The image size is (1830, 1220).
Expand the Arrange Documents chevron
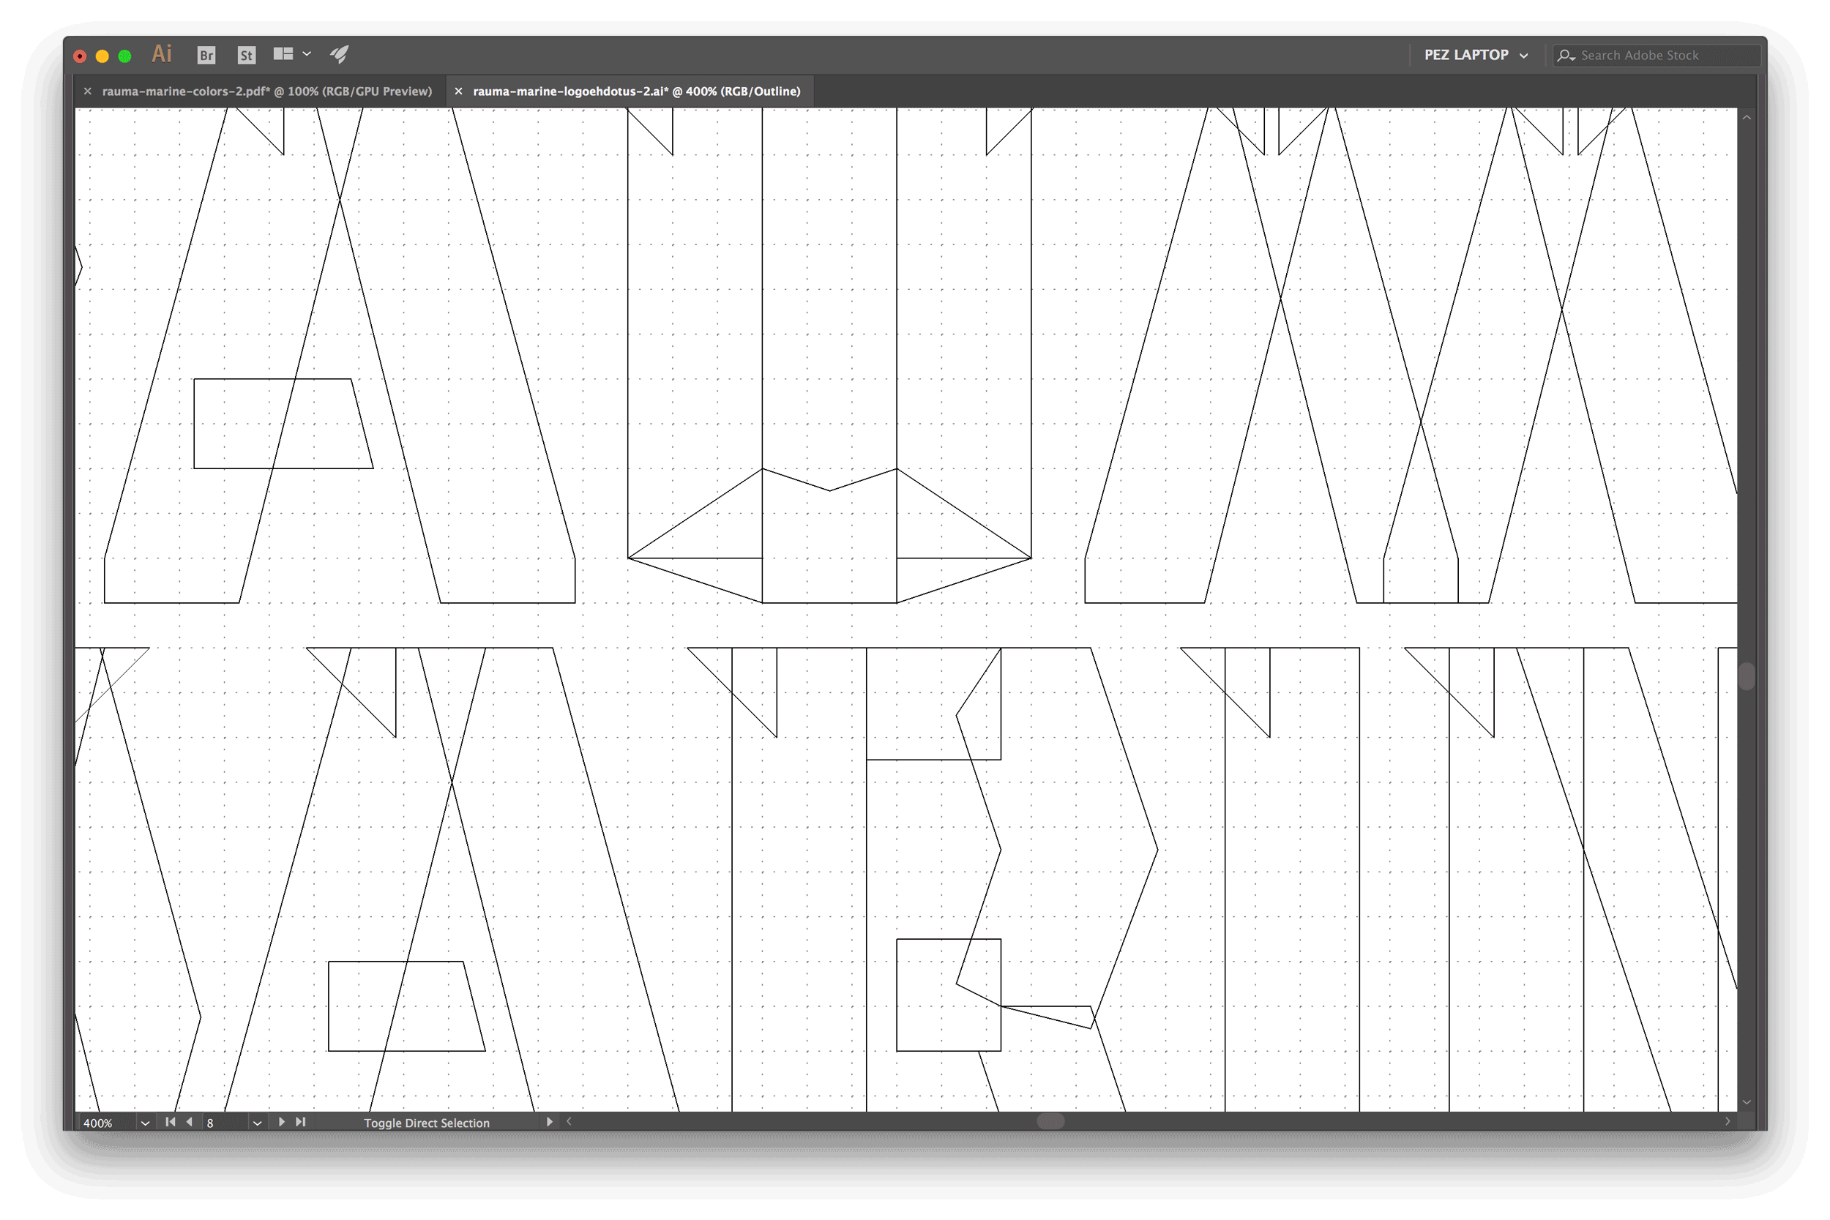pos(307,53)
